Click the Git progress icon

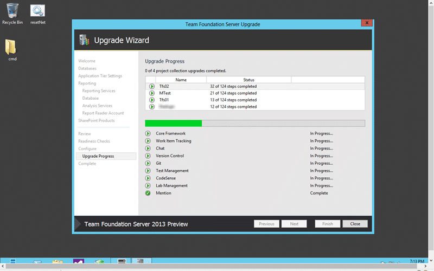[148, 163]
